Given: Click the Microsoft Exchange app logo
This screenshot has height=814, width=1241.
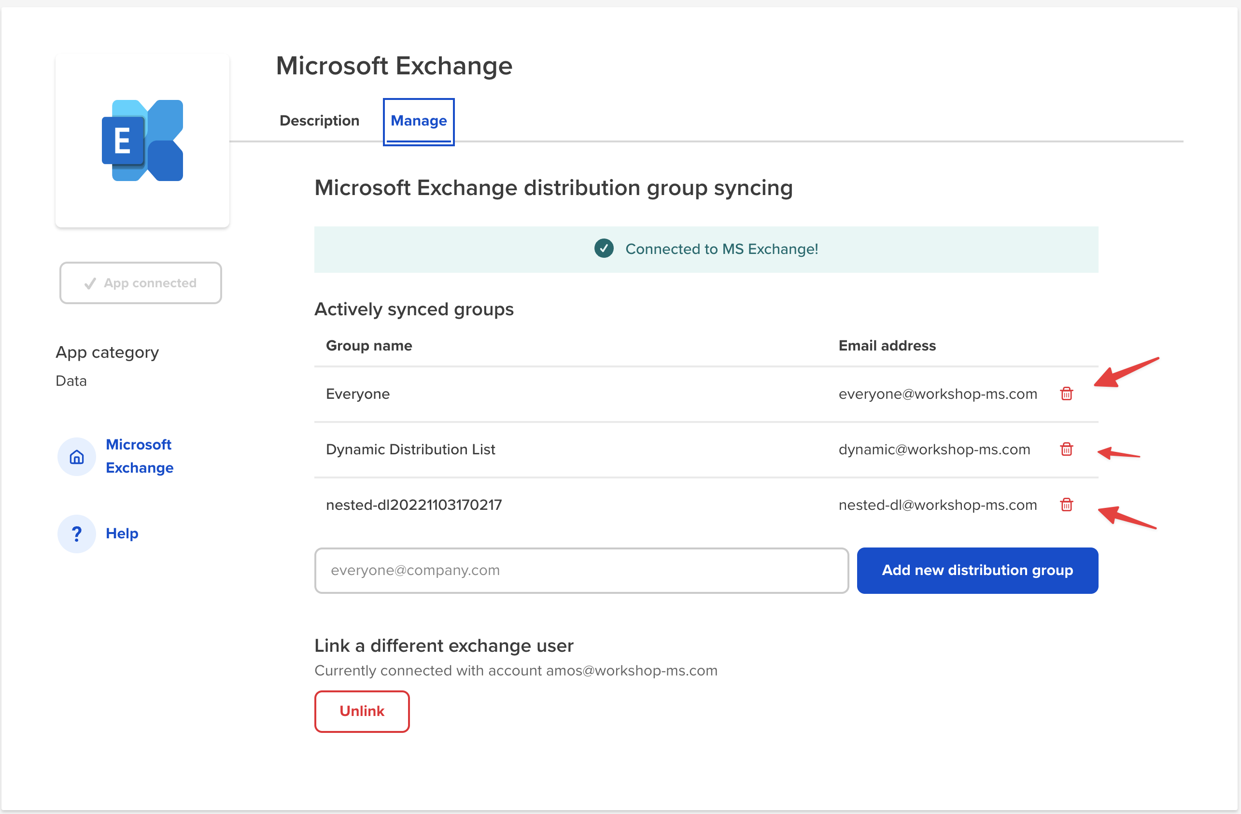Looking at the screenshot, I should coord(142,141).
